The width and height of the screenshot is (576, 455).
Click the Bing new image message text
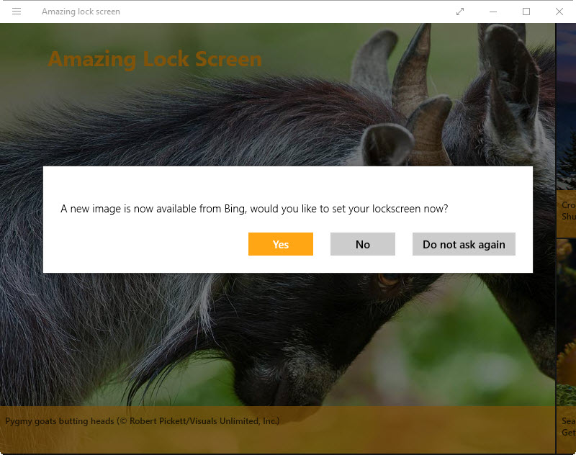click(x=253, y=209)
